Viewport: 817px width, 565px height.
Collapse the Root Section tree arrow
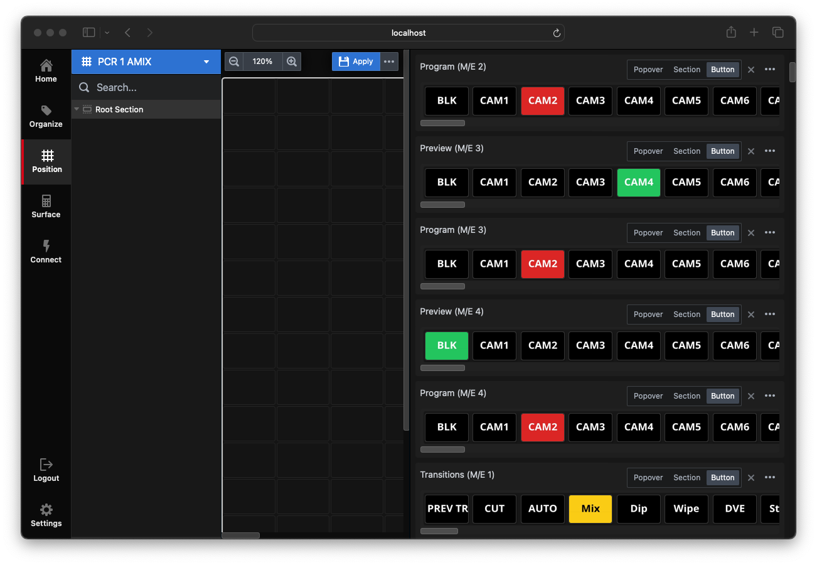pyautogui.click(x=77, y=109)
